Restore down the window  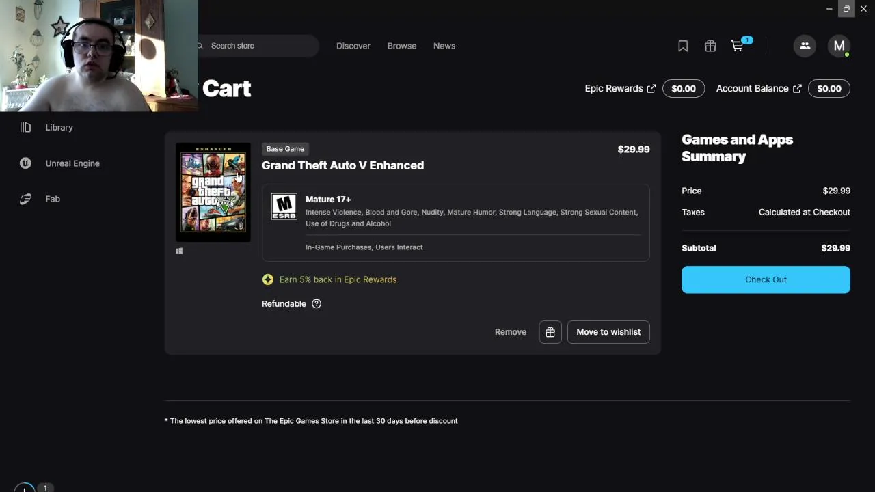click(846, 8)
